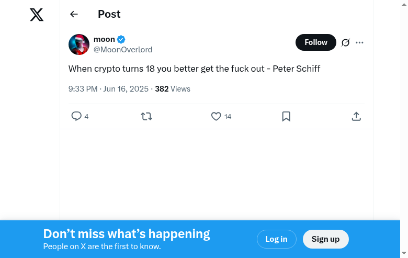Click the Grok explain icon
This screenshot has height=258, width=408.
pyautogui.click(x=345, y=42)
